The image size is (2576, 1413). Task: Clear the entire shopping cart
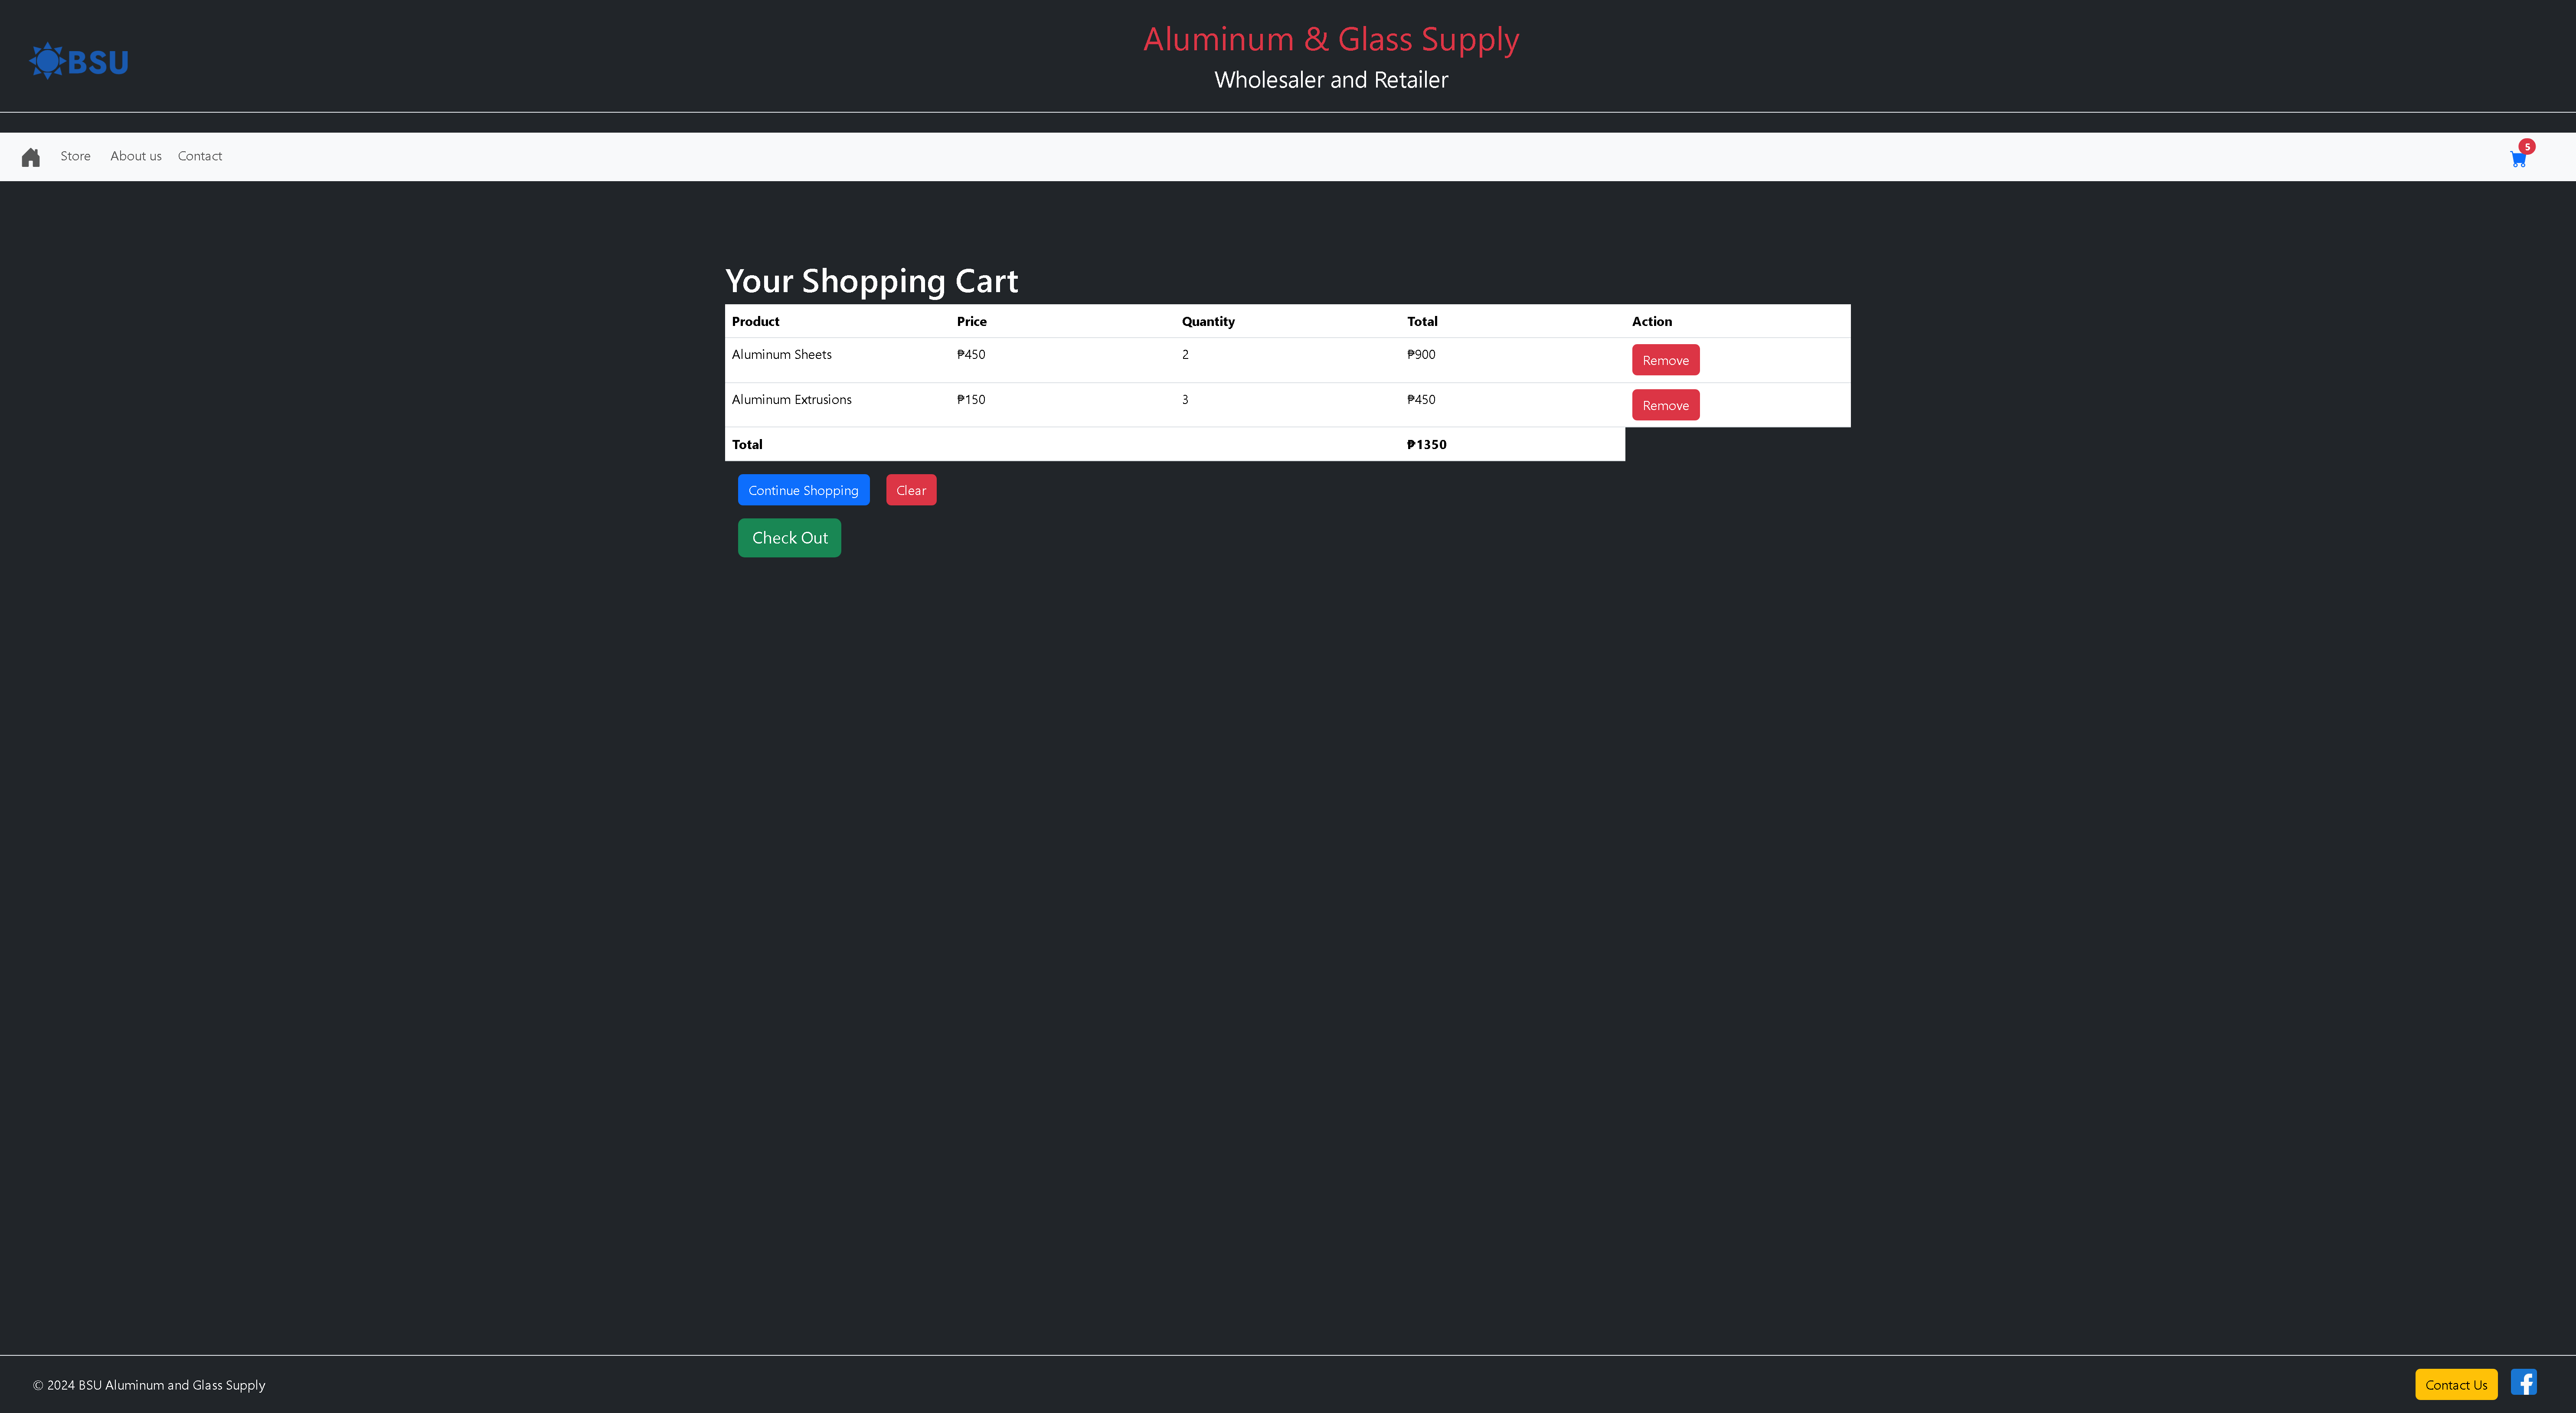coord(911,490)
